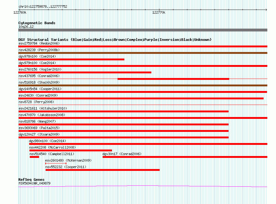Viewport: 276px width, 204px height.
Task: Click the gray 10q26.12 cytogenetic band bar
Action: coord(143,30)
